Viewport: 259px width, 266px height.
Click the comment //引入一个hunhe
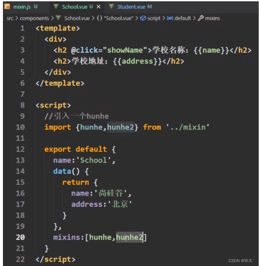tap(76, 116)
